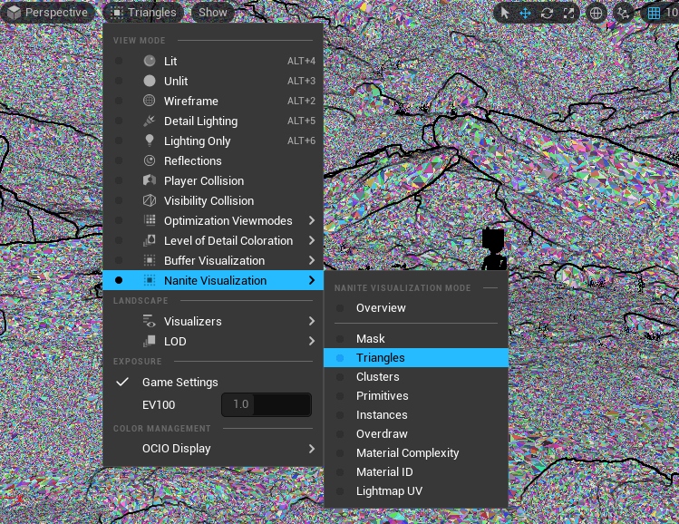
Task: Select the Unlit radio button
Action: (118, 81)
